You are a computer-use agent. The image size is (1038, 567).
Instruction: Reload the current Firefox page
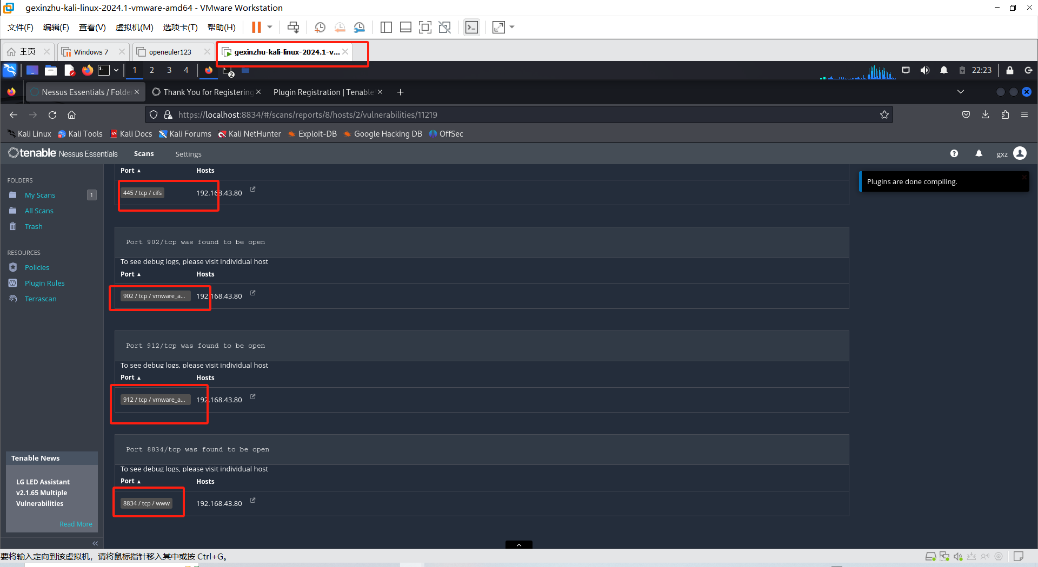[x=52, y=115]
